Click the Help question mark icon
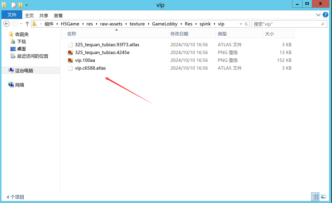This screenshot has height=203, width=332. [325, 15]
